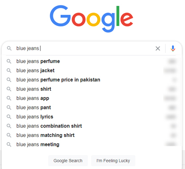Click magnifier icon beside blue jeans jacket
The image size is (185, 169).
pos(9,70)
